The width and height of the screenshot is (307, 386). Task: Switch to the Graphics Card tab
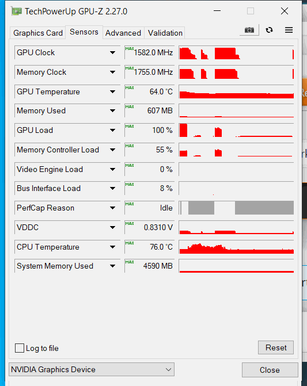pyautogui.click(x=37, y=33)
